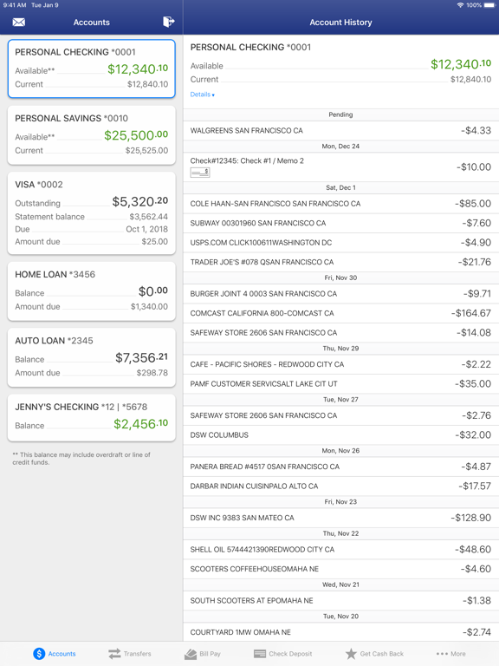Expand the Details dropdown
This screenshot has width=499, height=666.
[203, 95]
